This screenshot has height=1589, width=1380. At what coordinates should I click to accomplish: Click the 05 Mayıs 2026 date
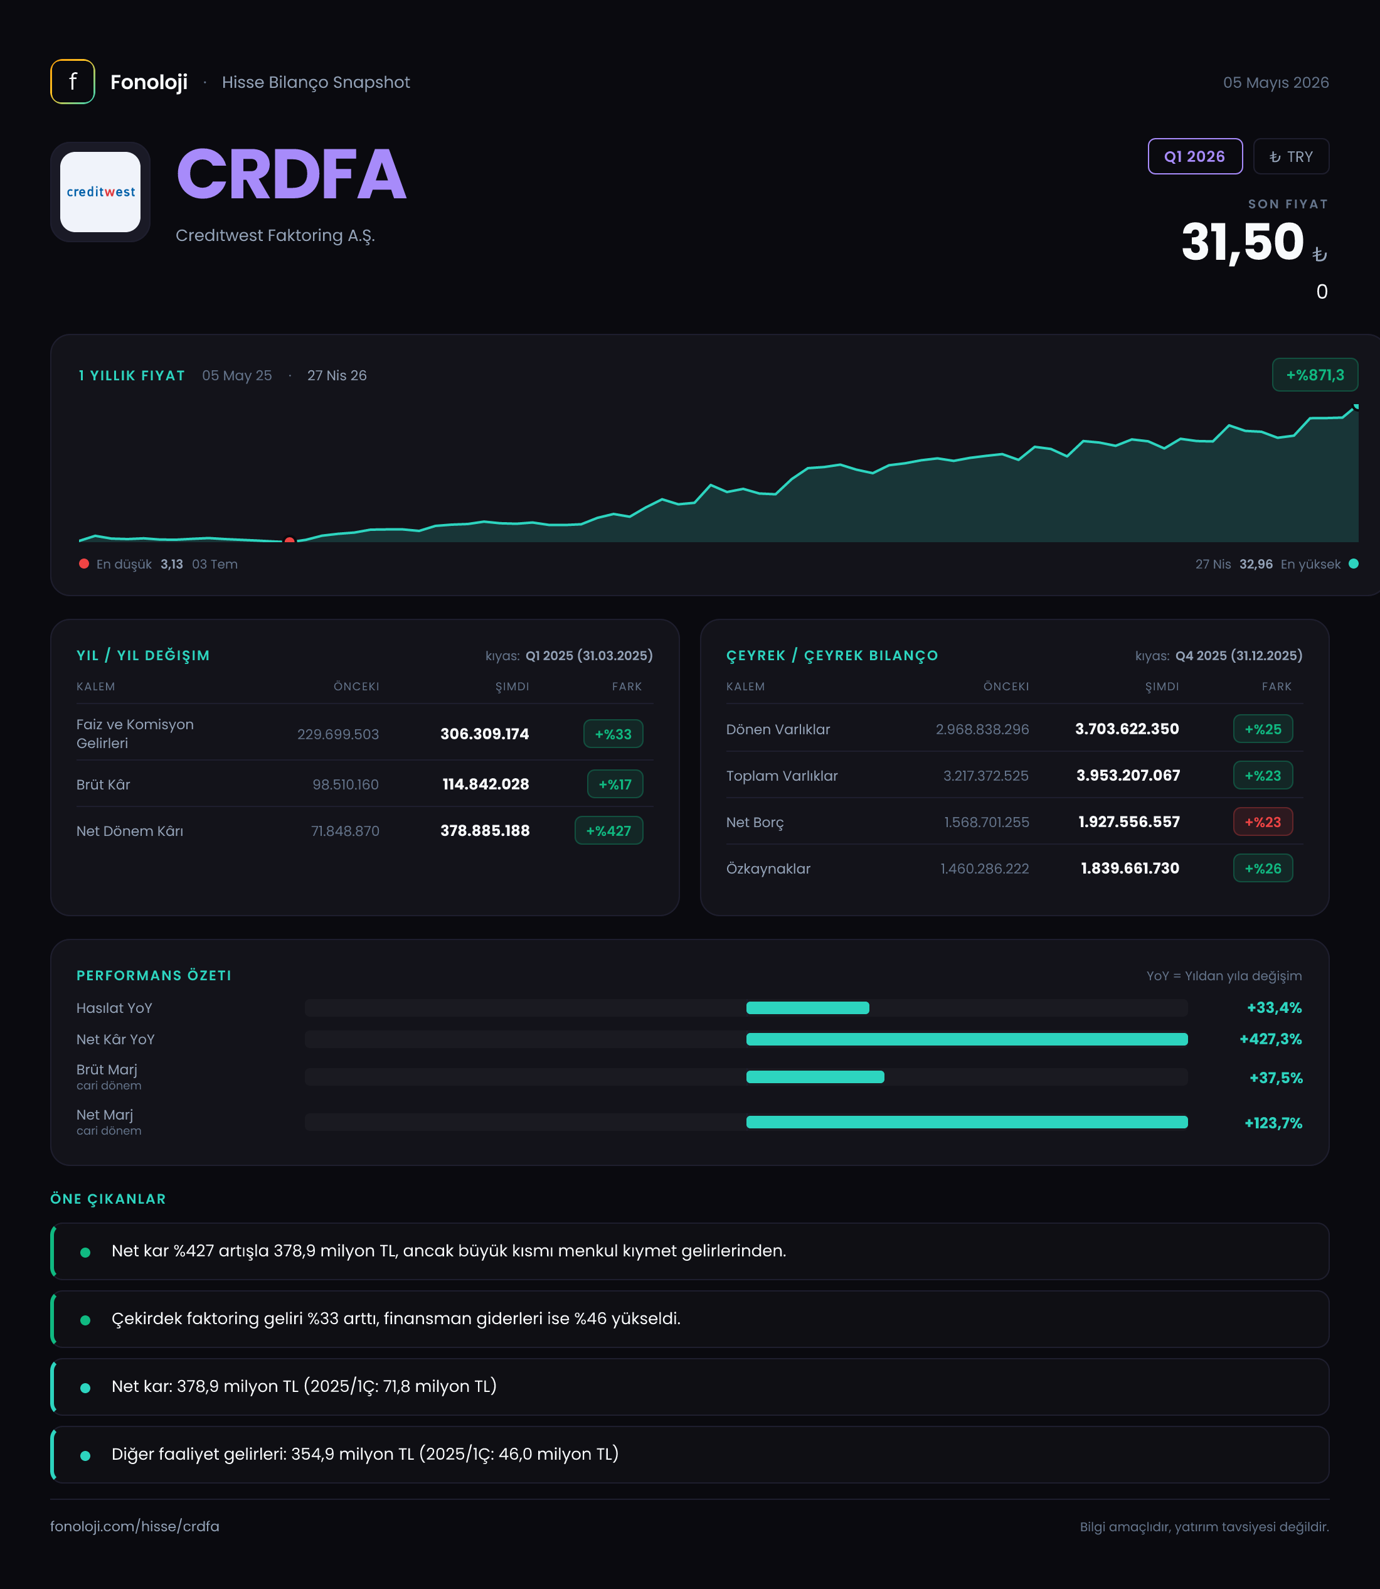1276,82
